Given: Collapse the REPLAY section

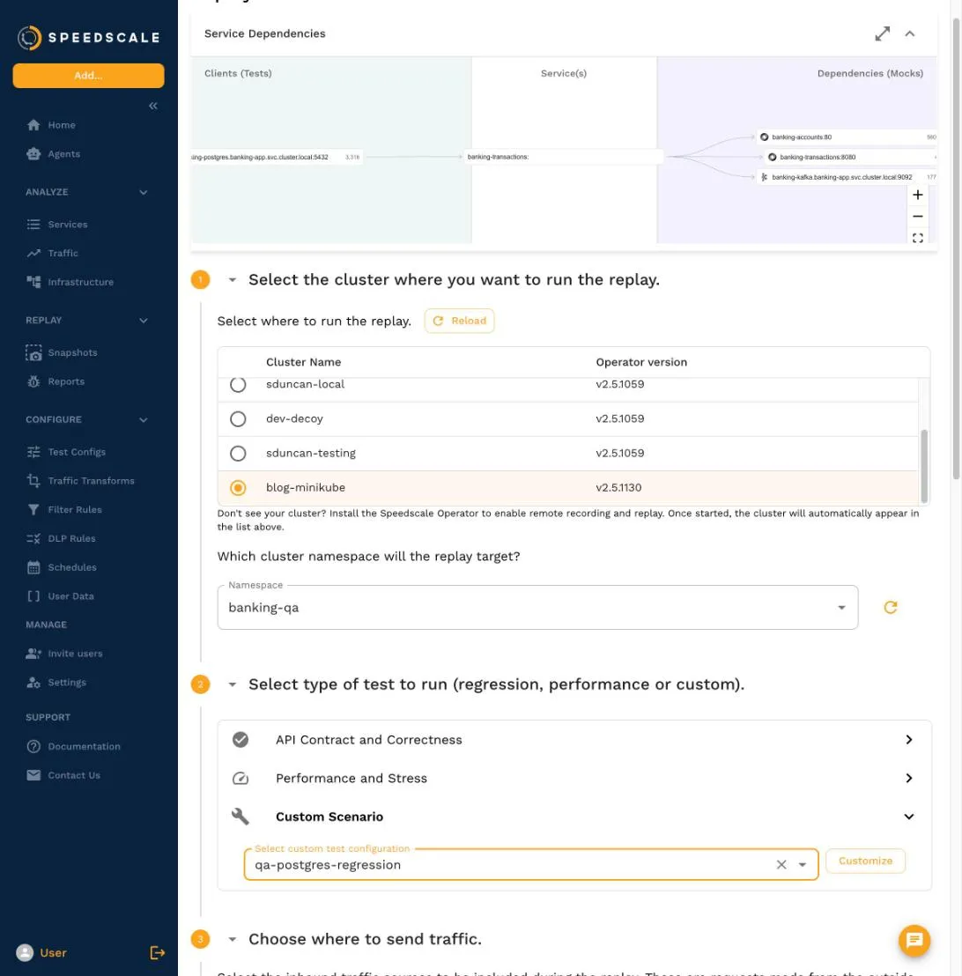Looking at the screenshot, I should click(x=144, y=321).
